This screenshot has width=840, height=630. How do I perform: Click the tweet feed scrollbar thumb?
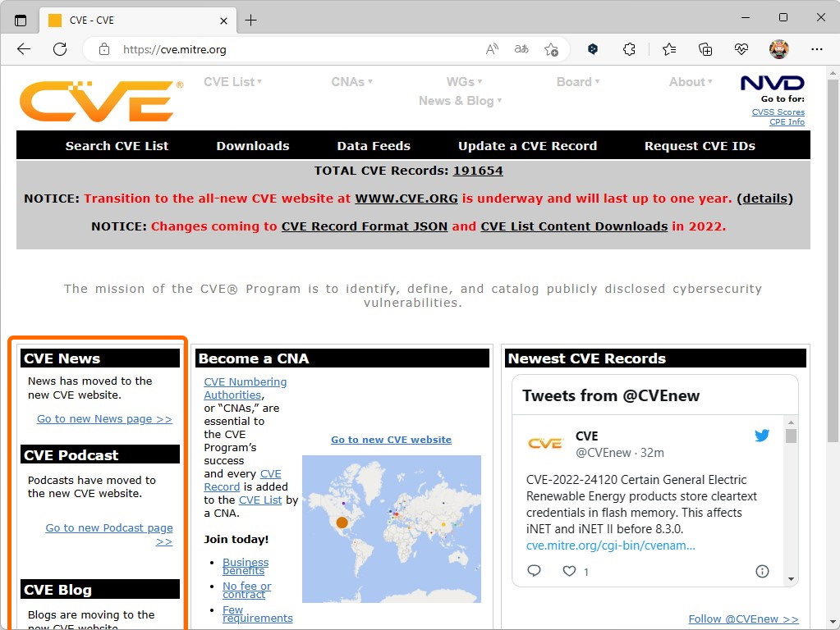click(x=791, y=436)
